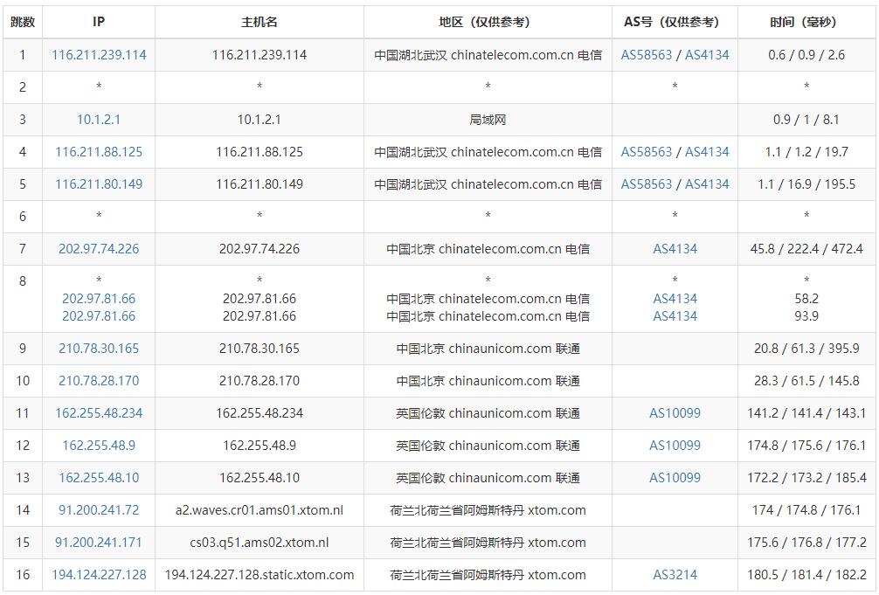Select hostname 194.124.227.128.static.xtom.com
The image size is (879, 595).
(259, 575)
